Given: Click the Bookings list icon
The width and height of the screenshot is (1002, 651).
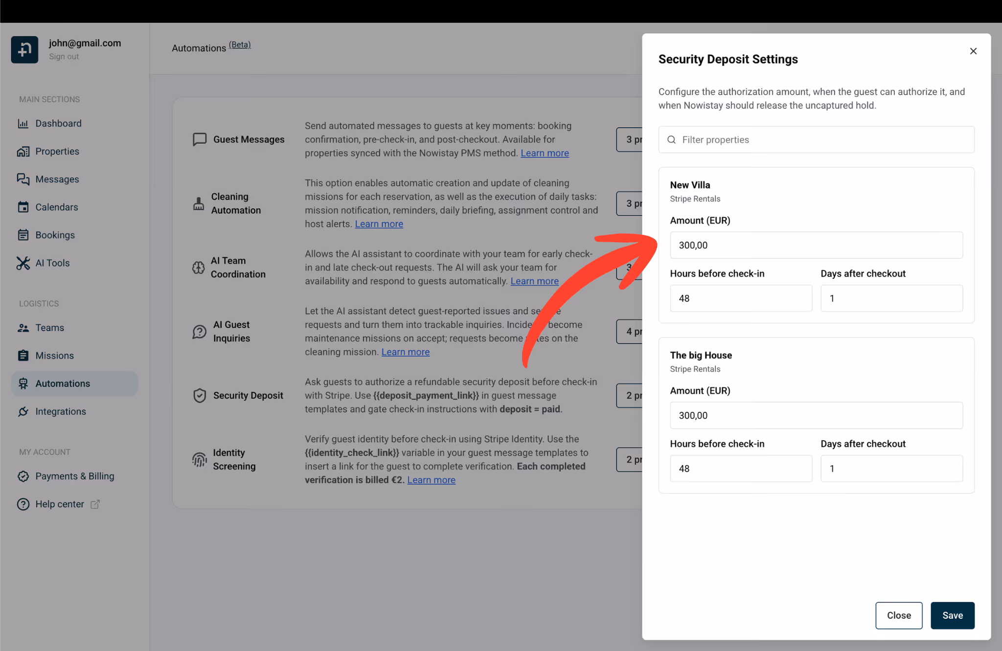Looking at the screenshot, I should pyautogui.click(x=23, y=235).
